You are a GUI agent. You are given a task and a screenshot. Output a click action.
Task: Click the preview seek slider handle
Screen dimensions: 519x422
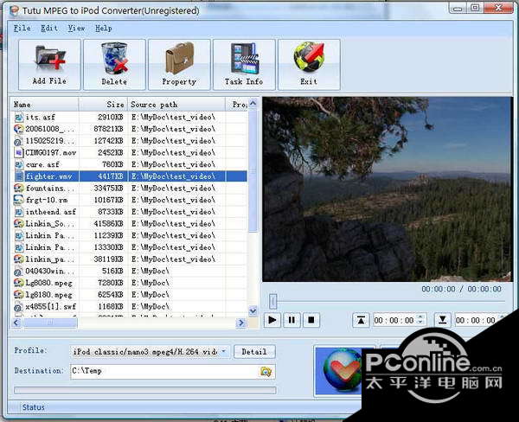point(272,302)
